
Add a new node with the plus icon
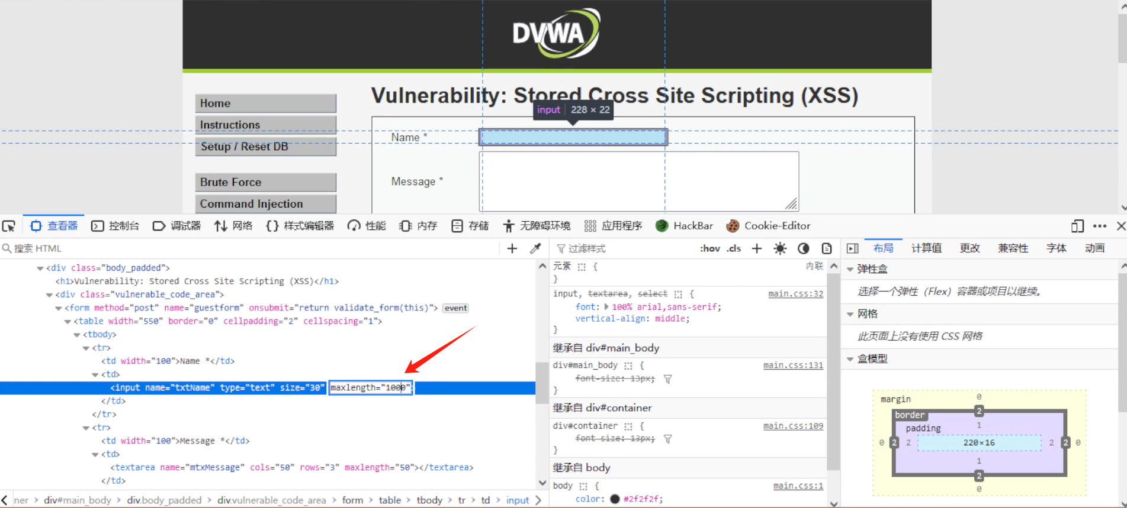pos(512,248)
